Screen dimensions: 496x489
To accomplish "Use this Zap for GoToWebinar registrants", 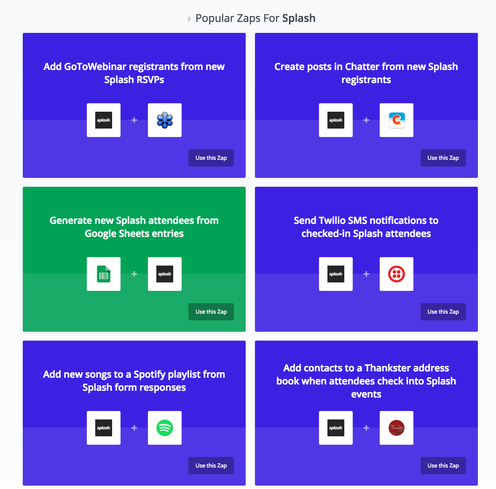I will [x=211, y=158].
